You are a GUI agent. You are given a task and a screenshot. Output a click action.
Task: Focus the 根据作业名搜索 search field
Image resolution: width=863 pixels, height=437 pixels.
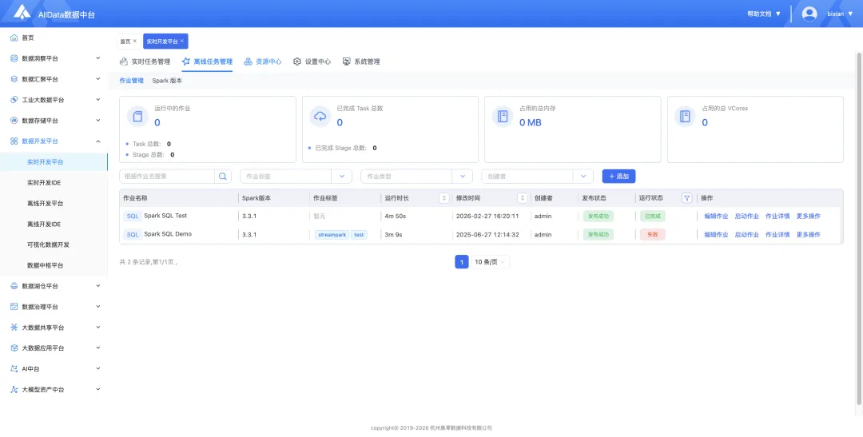(167, 176)
